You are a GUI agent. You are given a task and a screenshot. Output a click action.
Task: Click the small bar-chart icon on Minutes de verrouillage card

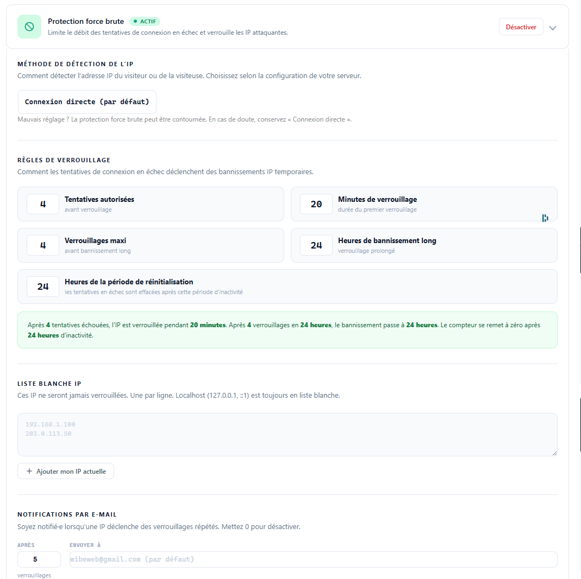[545, 218]
